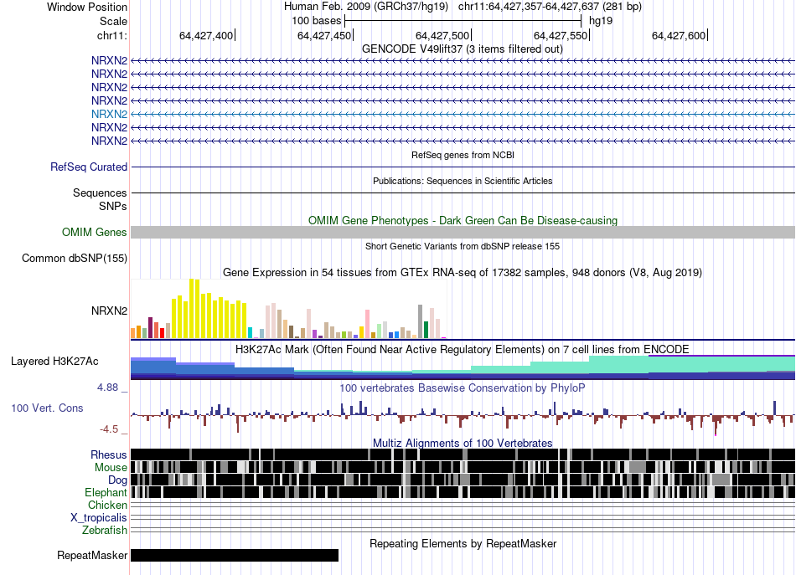Open H3K27Ac Mark track title

click(463, 349)
